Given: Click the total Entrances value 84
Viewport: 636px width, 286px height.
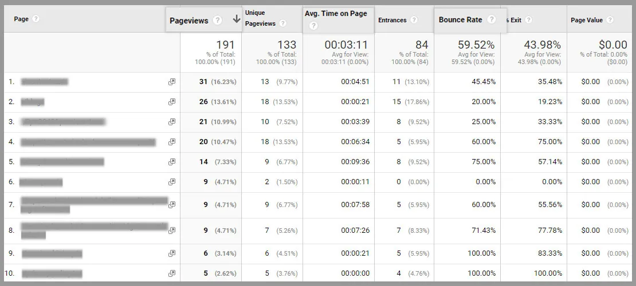Looking at the screenshot, I should coord(422,45).
